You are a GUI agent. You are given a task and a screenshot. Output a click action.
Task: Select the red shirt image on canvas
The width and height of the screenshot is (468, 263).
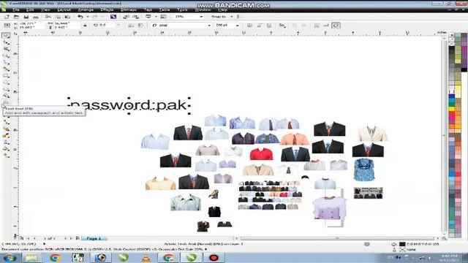point(261,153)
